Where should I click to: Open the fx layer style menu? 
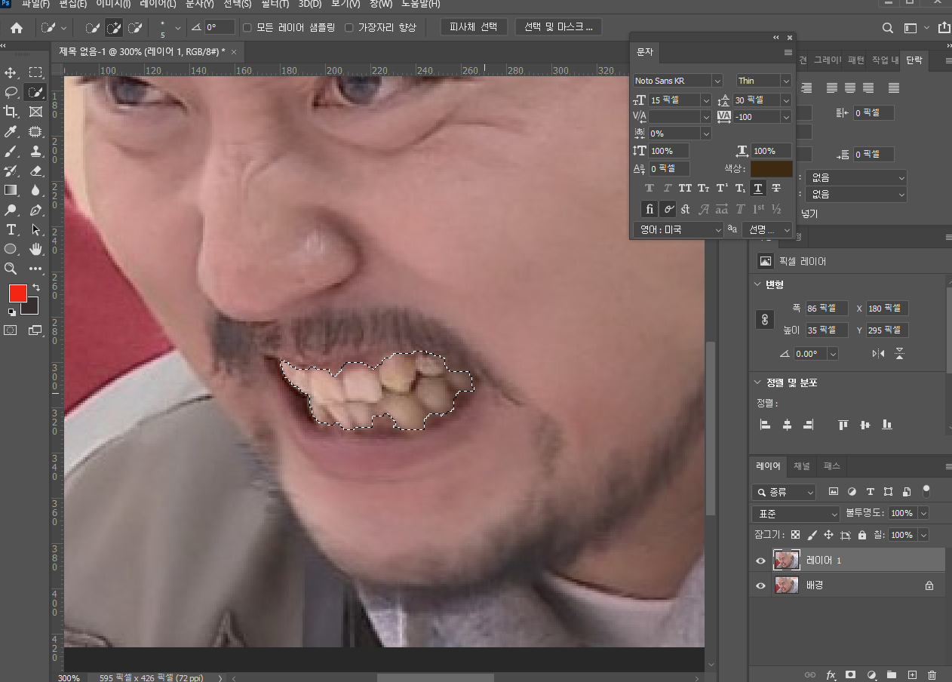(831, 674)
